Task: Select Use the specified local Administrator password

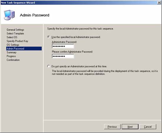Action: coord(49,37)
